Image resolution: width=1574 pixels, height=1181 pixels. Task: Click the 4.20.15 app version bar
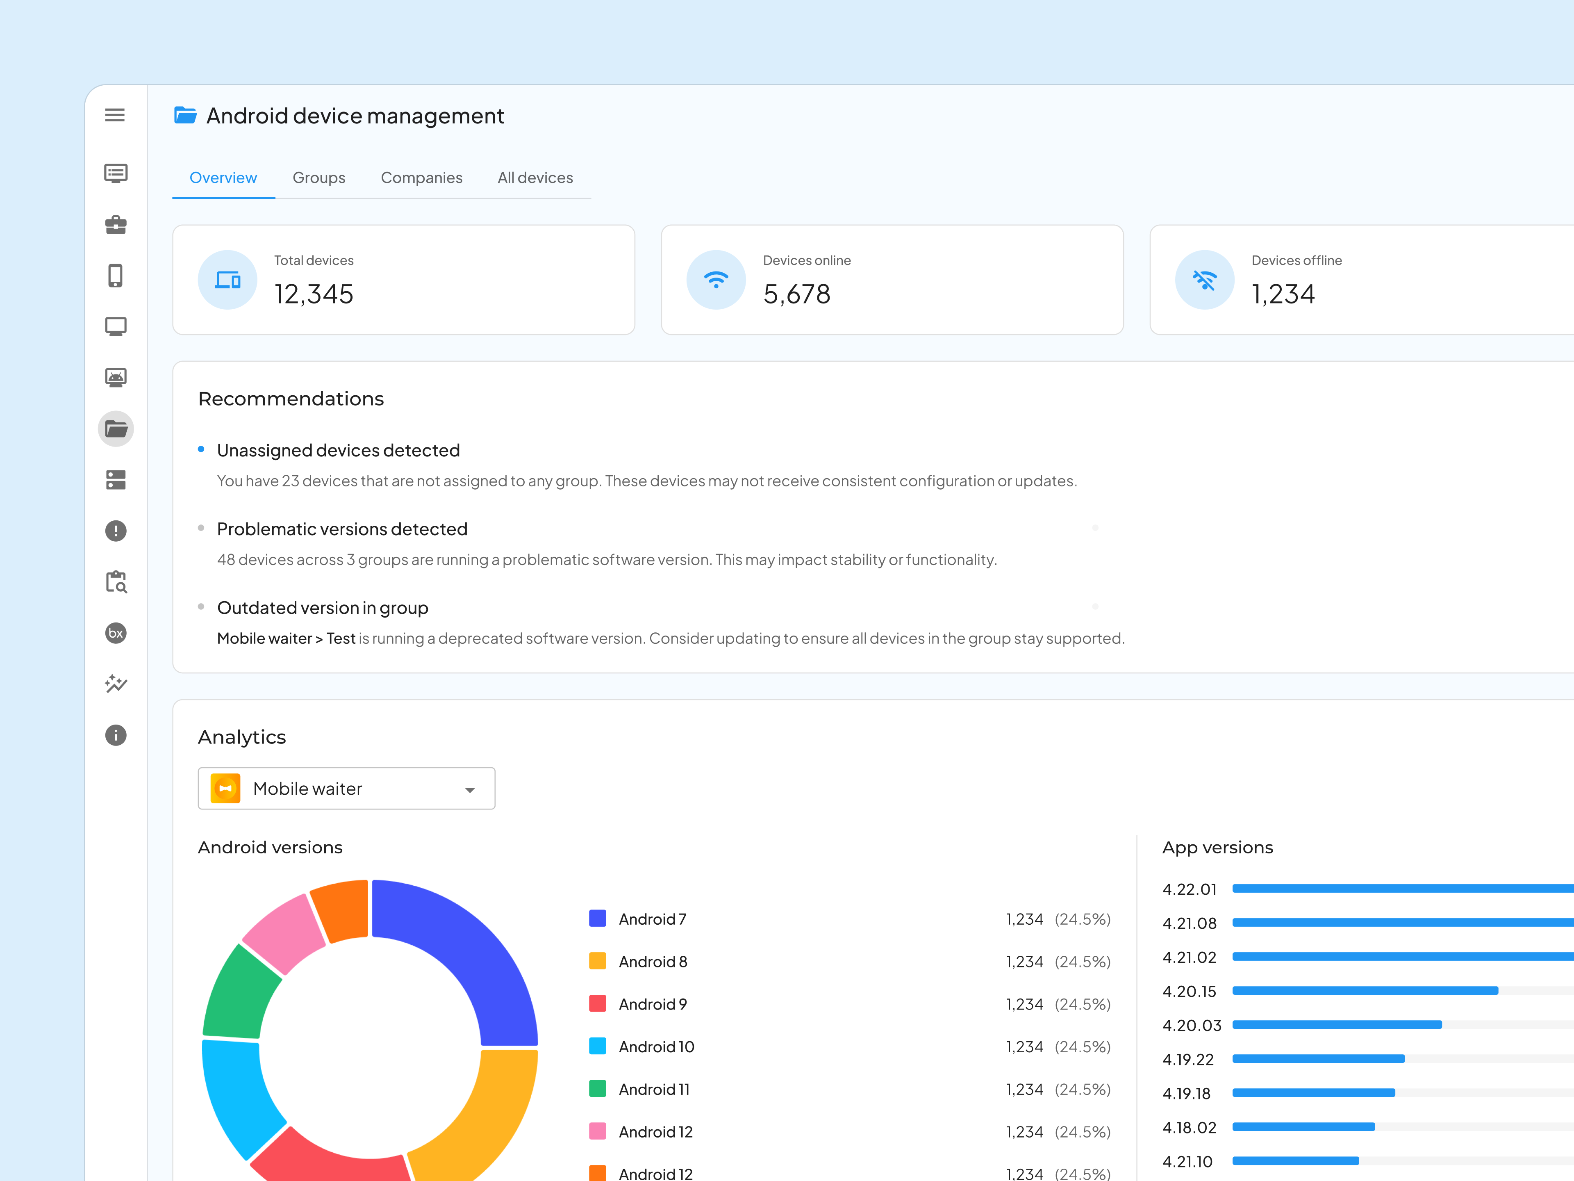pyautogui.click(x=1365, y=991)
